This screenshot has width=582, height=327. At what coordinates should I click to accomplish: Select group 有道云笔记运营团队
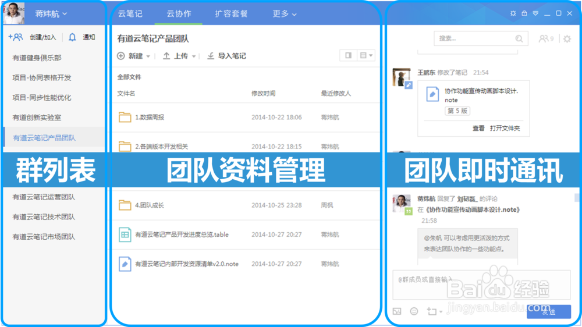point(44,197)
